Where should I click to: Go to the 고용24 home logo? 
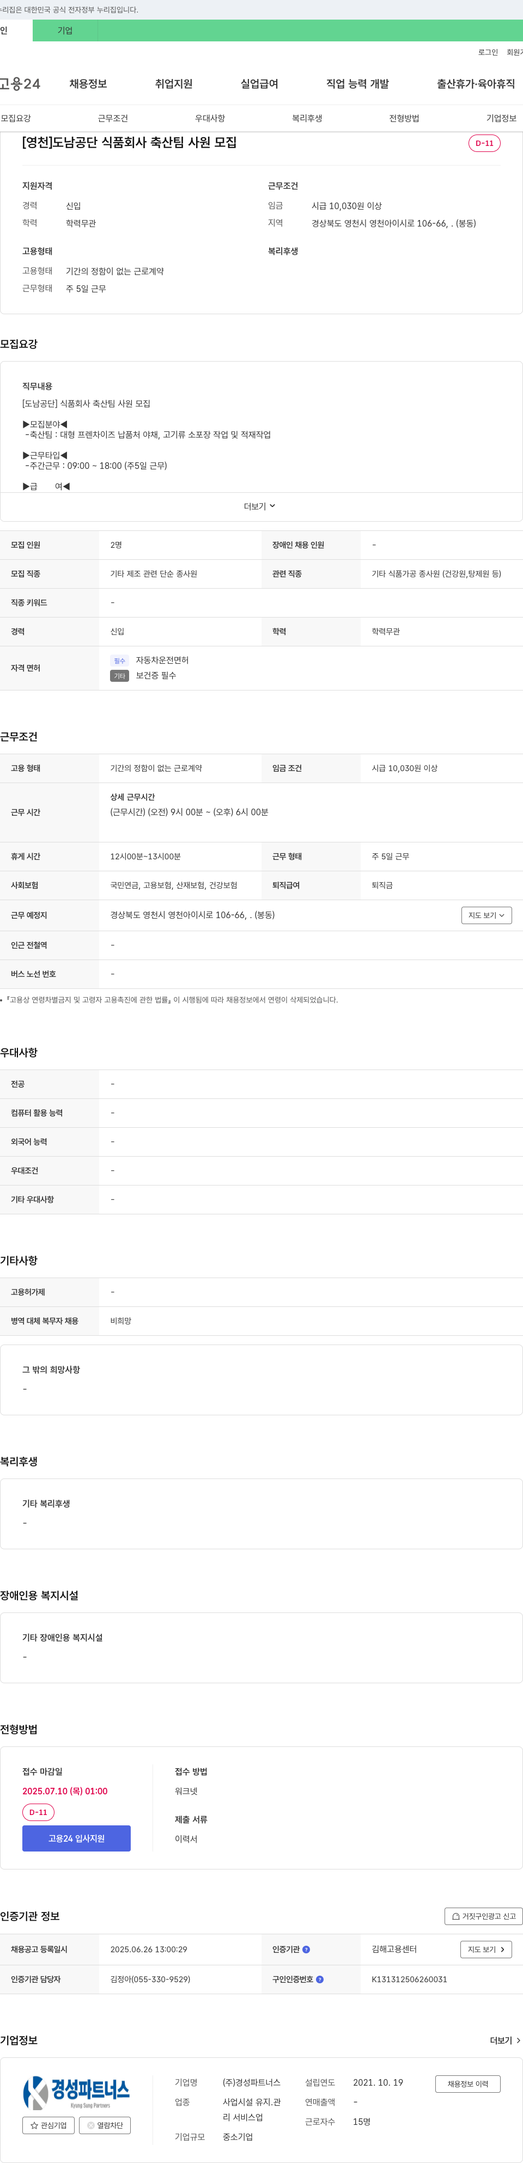pyautogui.click(x=20, y=84)
